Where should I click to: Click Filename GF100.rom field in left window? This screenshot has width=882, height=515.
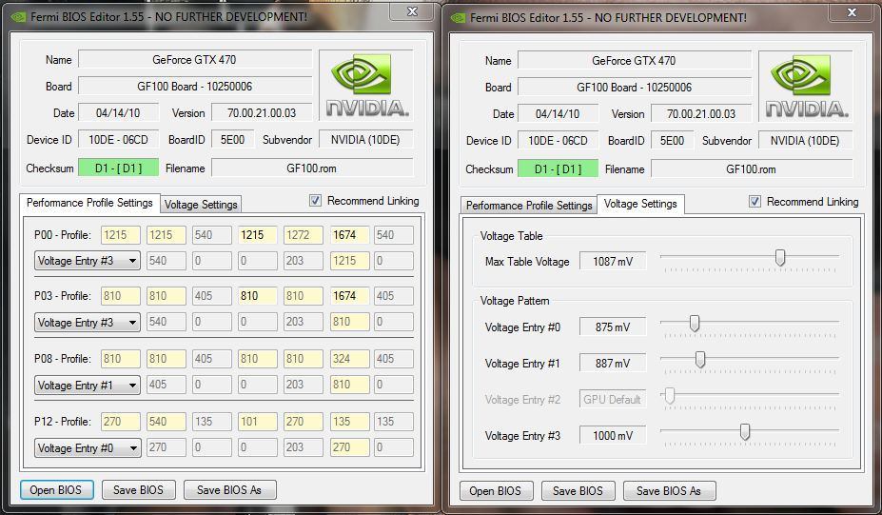click(312, 168)
